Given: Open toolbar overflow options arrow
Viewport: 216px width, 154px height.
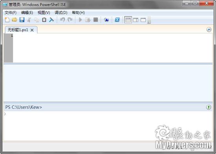Looking at the screenshot, I should (149, 20).
